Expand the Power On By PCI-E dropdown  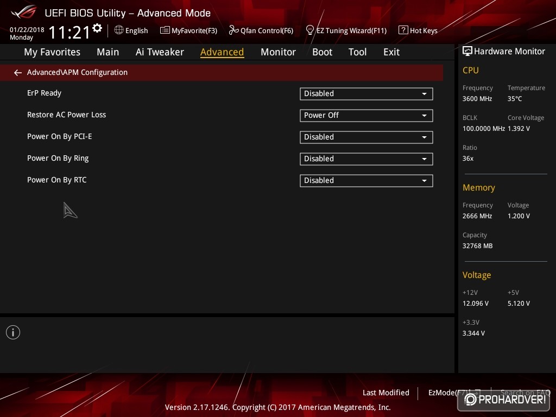(x=367, y=137)
